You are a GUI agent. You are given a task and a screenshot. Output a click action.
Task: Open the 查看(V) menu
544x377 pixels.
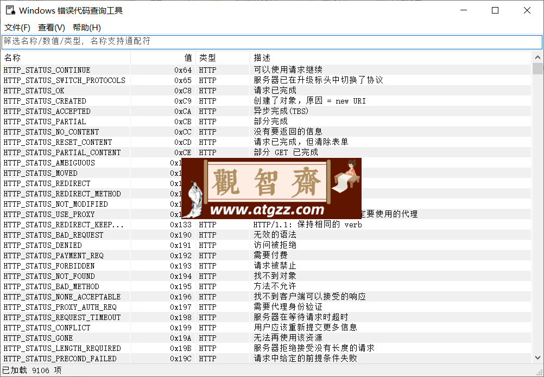coord(52,27)
